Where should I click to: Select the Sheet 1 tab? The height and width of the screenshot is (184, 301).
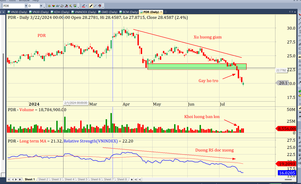[x=30, y=179]
